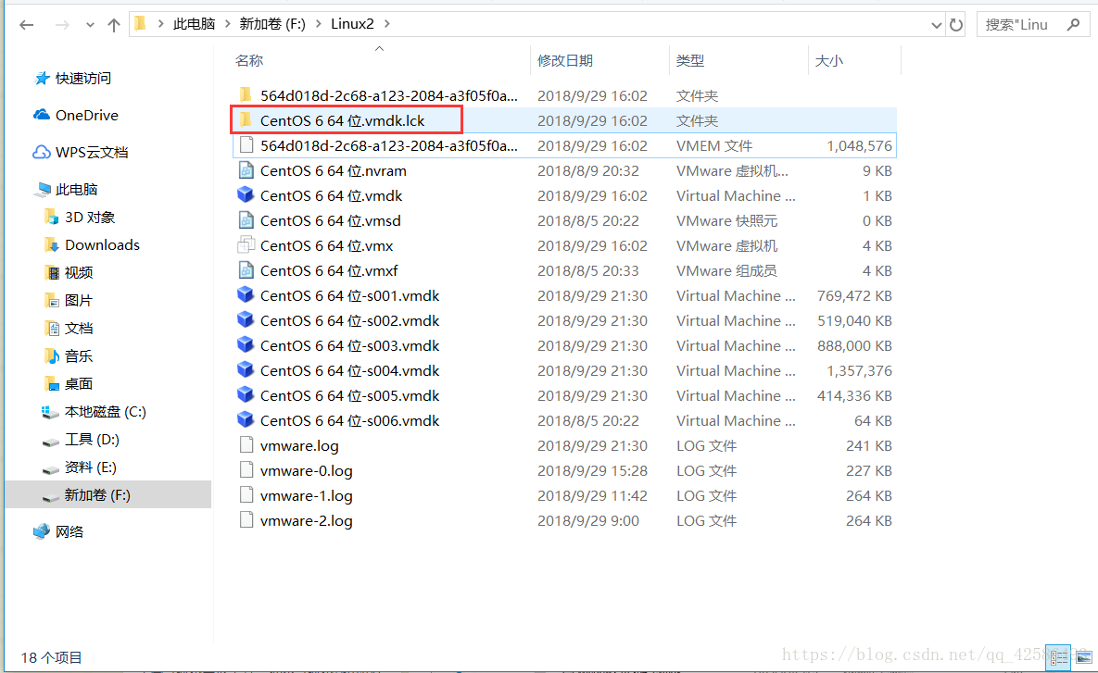Viewport: 1098px width, 673px height.
Task: Go back with the back arrow
Action: pyautogui.click(x=27, y=25)
